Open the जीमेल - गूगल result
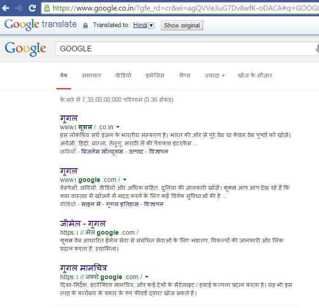 [x=83, y=224]
